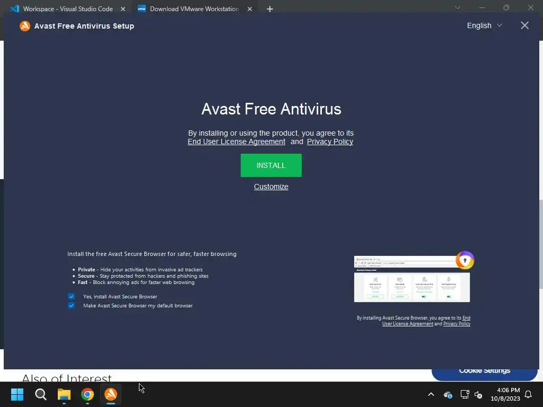Click the 'Fast - Block annoying ads' bullet
Screen dimensions: 543x407
136,282
